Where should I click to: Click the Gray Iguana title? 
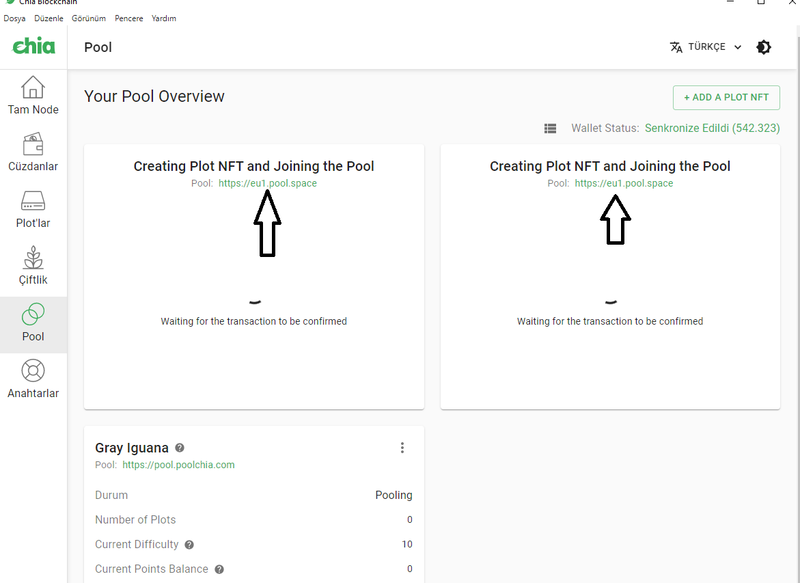click(132, 448)
